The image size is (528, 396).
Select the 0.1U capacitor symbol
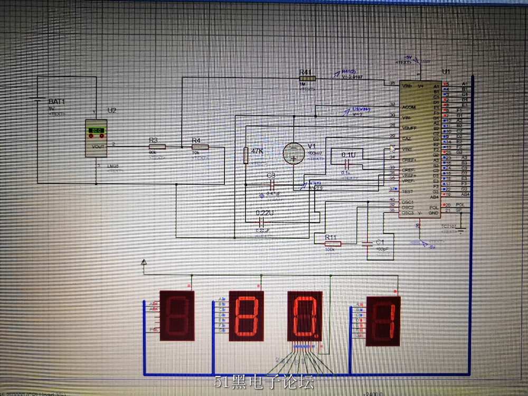click(x=347, y=165)
